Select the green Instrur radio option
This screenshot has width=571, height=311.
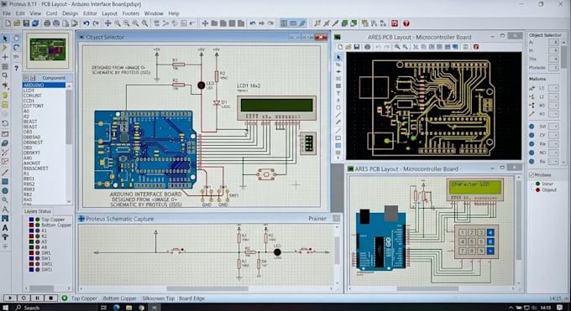(538, 184)
